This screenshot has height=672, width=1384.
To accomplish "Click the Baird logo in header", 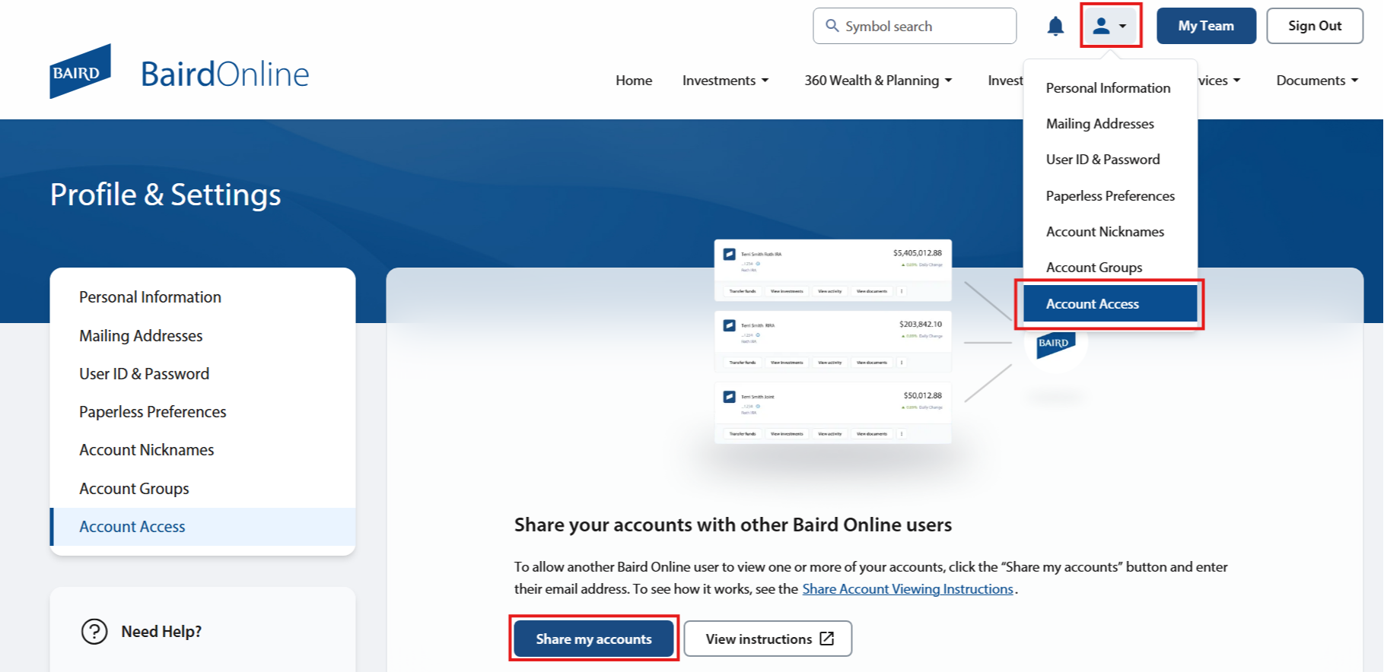I will coord(81,71).
